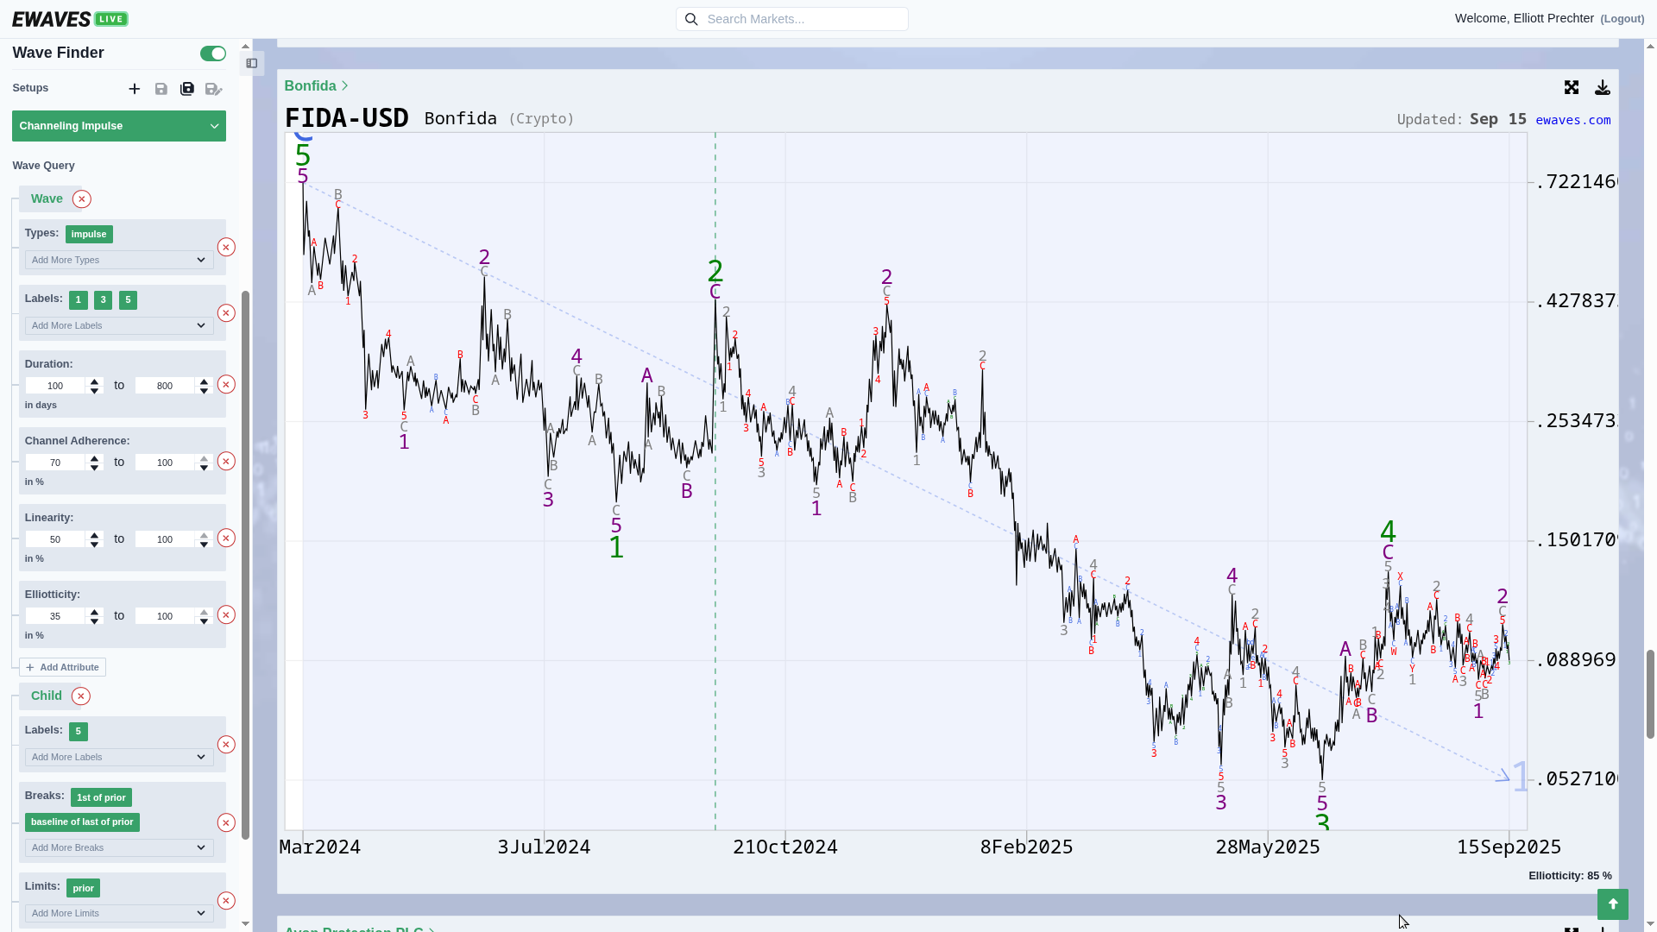Click the add new setup plus icon

click(x=135, y=89)
